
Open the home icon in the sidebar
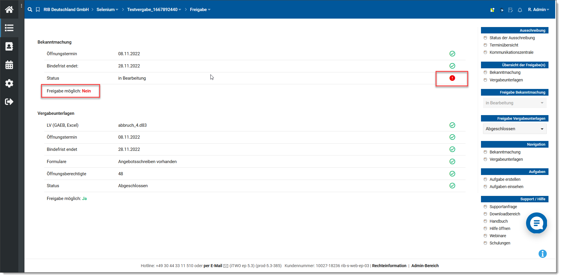click(x=9, y=10)
